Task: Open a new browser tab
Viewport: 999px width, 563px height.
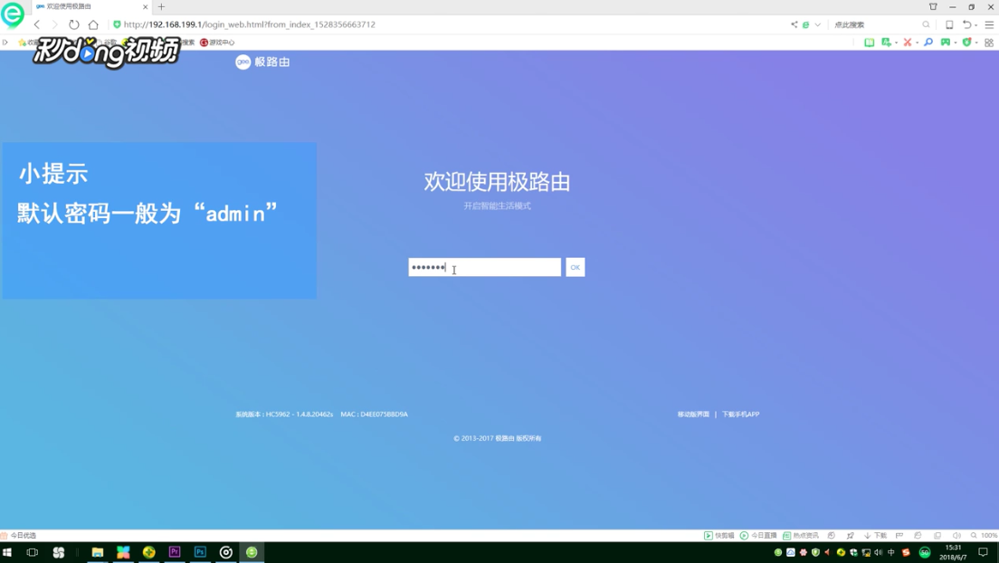Action: (161, 7)
